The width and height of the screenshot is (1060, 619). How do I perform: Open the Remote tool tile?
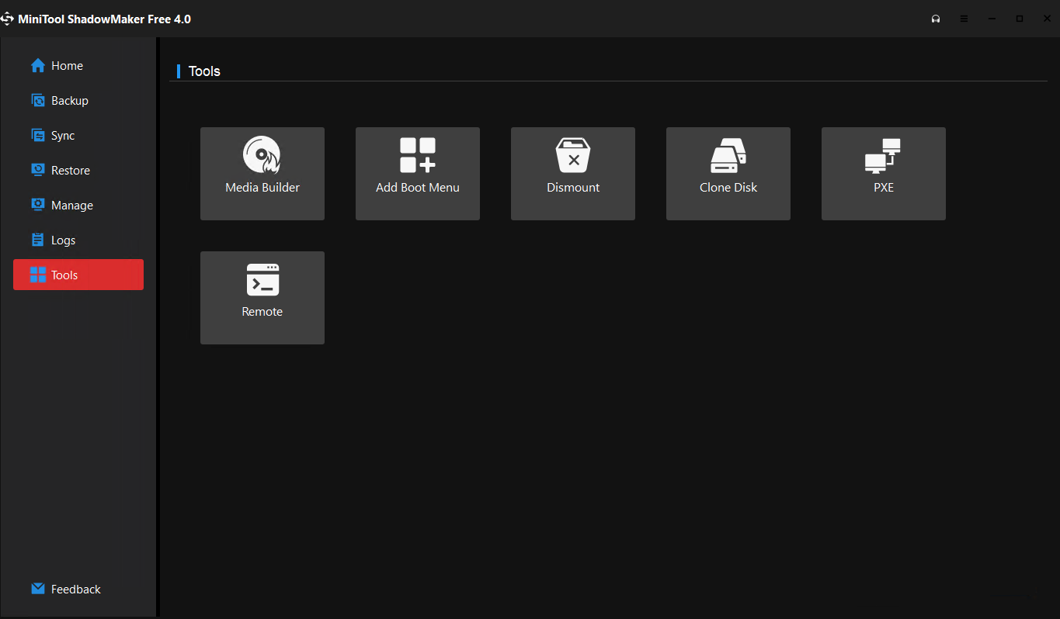tap(262, 298)
